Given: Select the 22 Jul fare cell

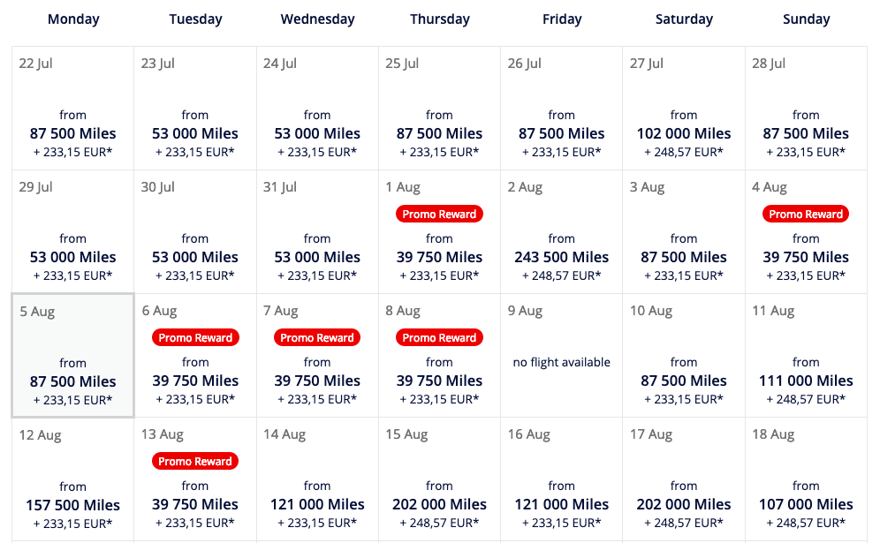Looking at the screenshot, I should click(73, 108).
